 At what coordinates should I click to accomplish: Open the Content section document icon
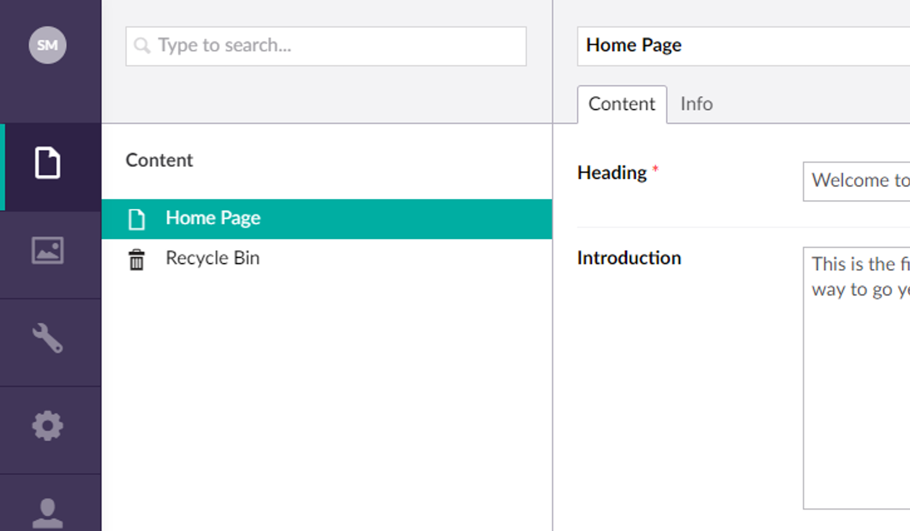click(47, 163)
